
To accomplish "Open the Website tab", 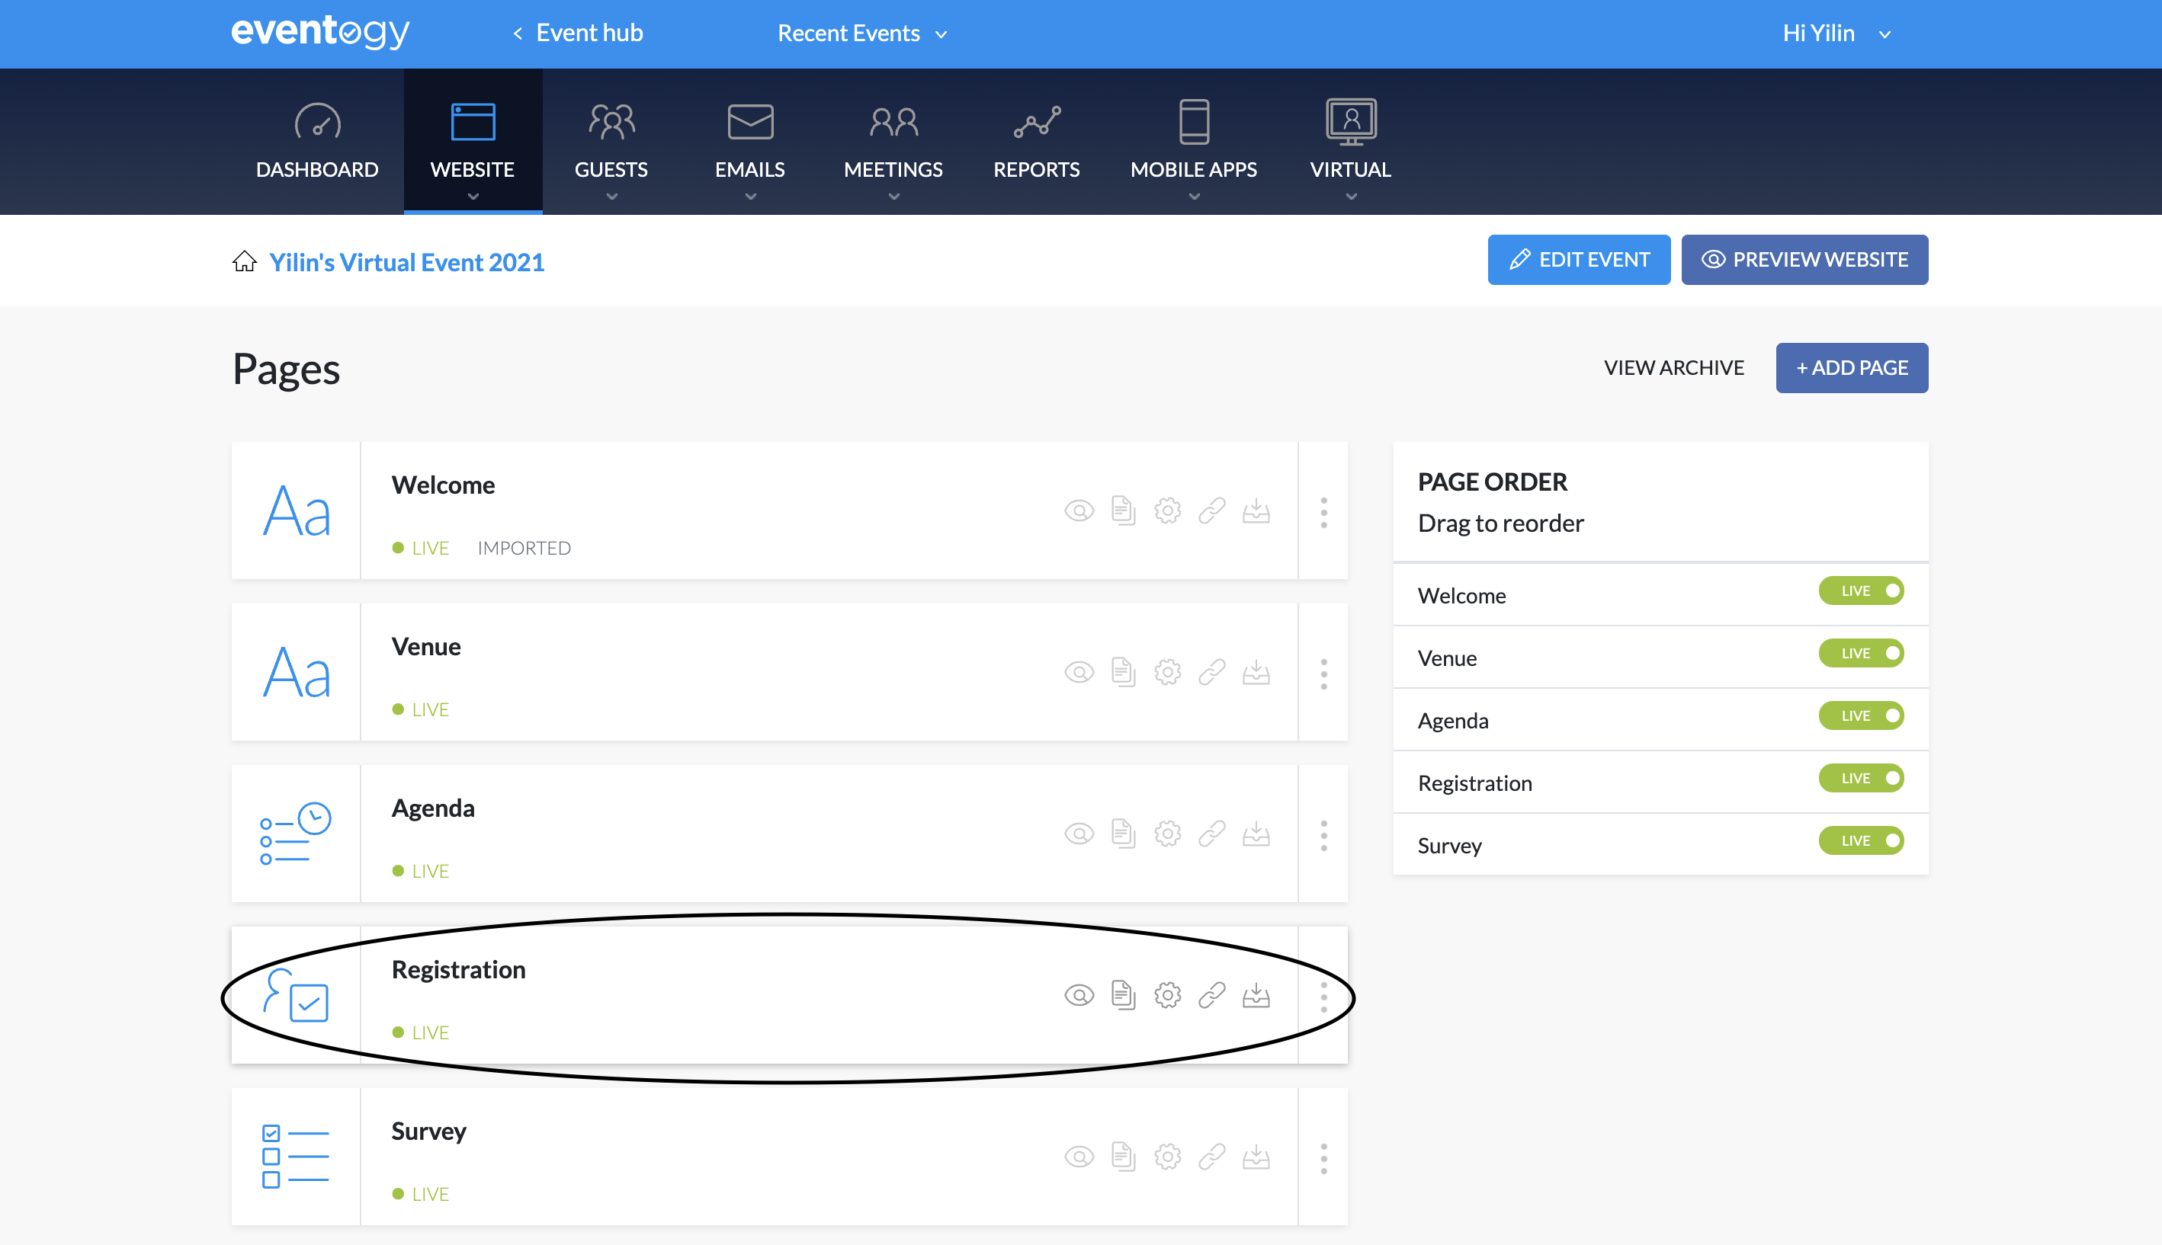I will pyautogui.click(x=472, y=142).
